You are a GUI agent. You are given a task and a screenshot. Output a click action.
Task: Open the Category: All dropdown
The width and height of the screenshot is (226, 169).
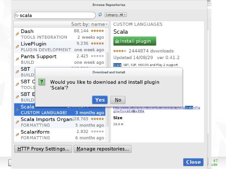[115, 15]
